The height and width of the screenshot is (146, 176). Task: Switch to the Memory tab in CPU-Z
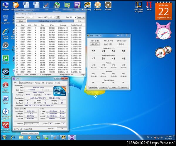[x=37, y=83]
